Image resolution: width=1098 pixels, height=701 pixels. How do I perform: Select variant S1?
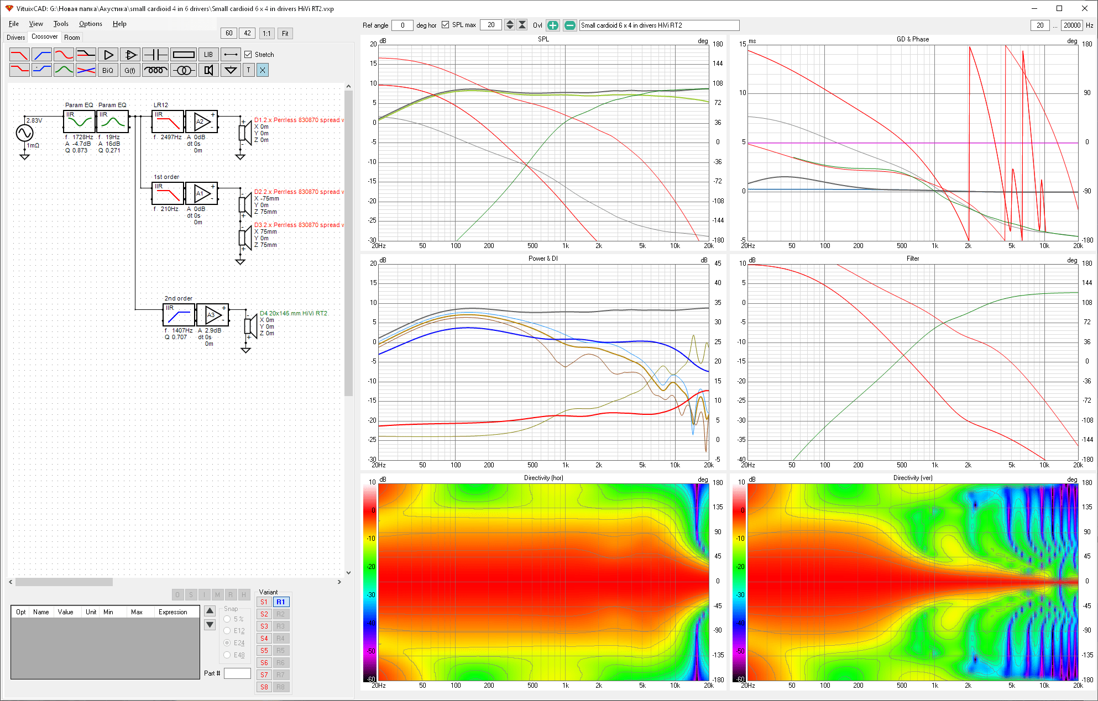[x=264, y=602]
